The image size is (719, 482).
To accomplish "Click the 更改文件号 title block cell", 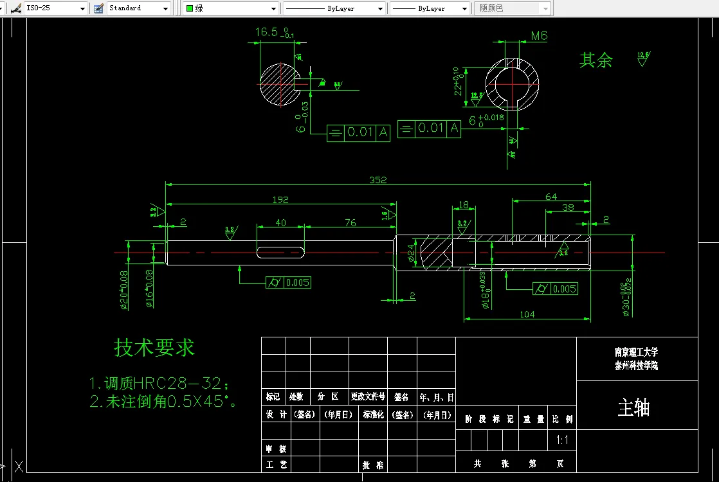I will (368, 397).
